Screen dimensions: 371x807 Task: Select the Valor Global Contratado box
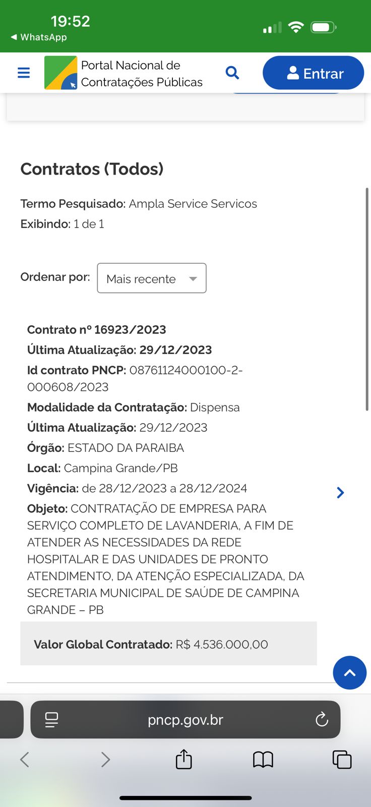tap(168, 644)
